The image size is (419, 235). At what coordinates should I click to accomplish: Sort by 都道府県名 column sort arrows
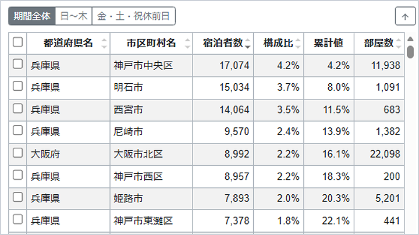[104, 44]
